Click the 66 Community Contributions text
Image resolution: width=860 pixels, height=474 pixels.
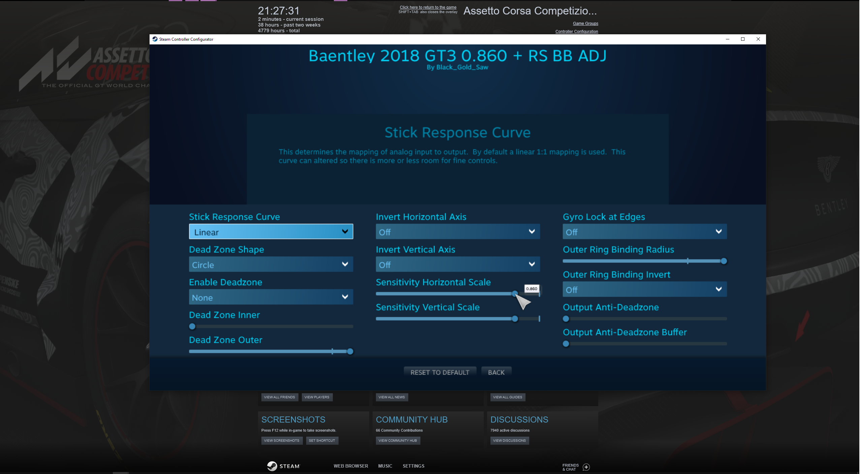click(x=399, y=430)
